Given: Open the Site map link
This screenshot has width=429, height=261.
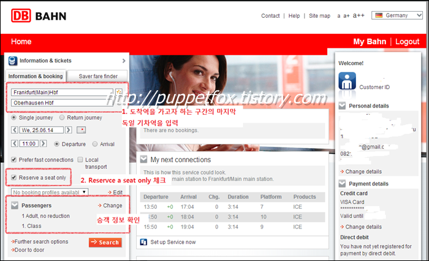Looking at the screenshot, I should point(319,16).
